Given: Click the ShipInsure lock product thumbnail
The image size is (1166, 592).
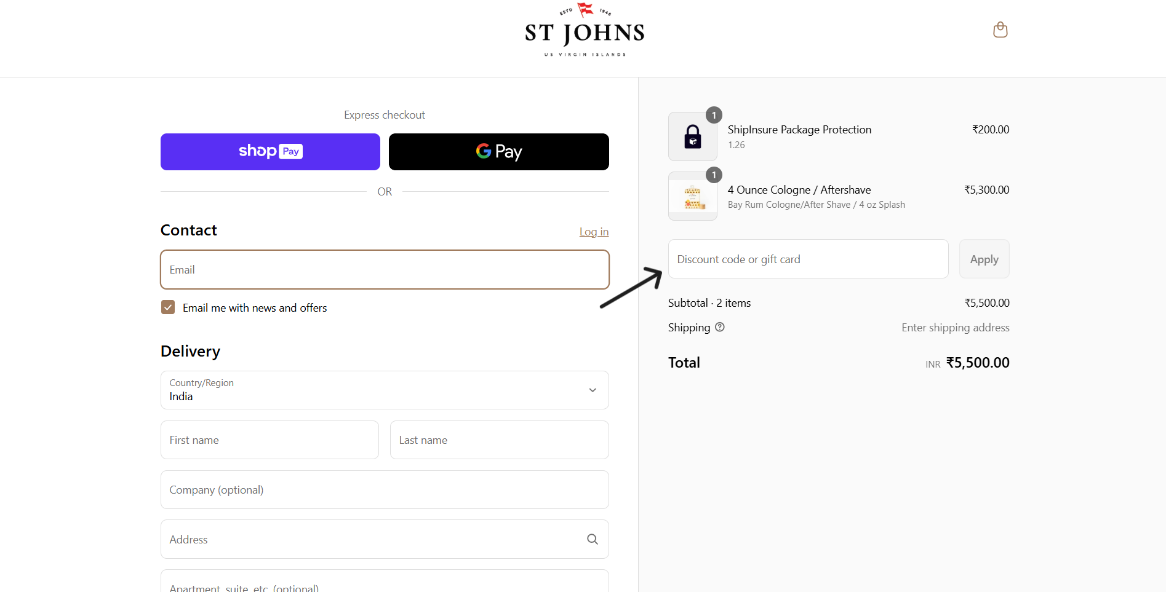Looking at the screenshot, I should (692, 136).
